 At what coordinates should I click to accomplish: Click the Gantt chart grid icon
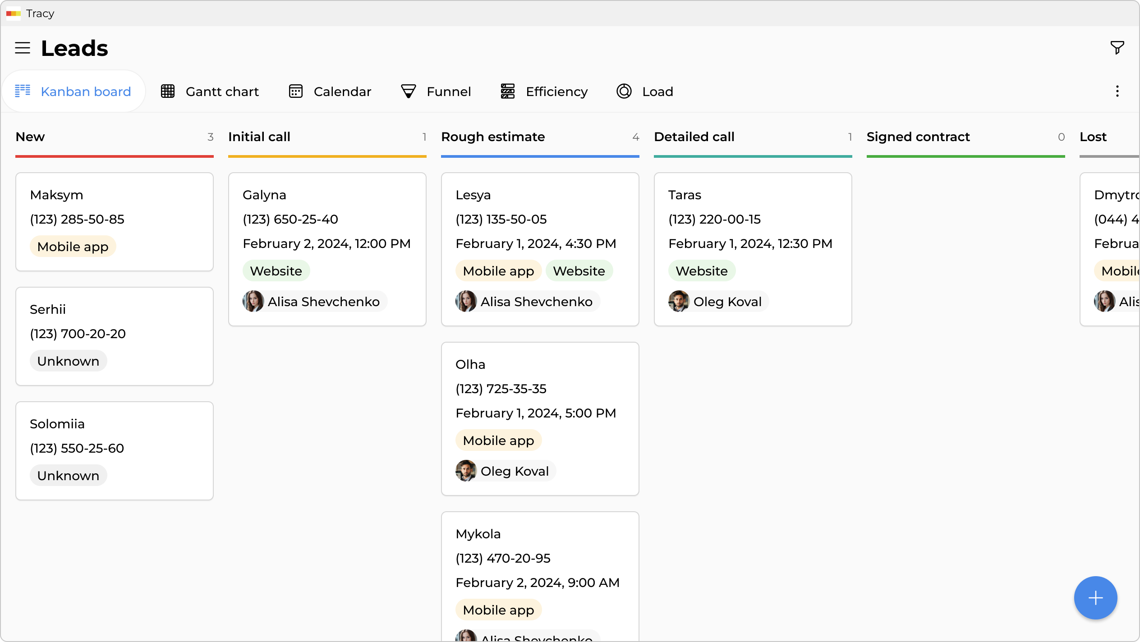point(168,92)
